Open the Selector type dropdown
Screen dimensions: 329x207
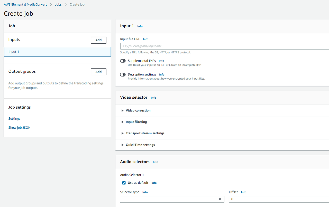[172, 199]
